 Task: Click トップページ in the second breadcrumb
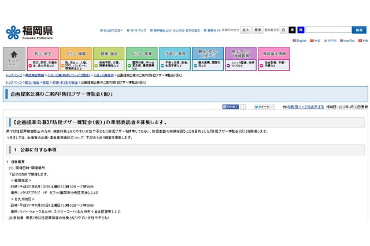(14, 83)
